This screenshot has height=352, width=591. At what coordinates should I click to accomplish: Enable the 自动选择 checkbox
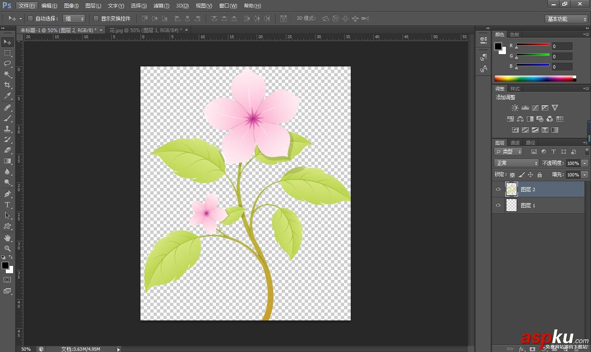[x=30, y=18]
